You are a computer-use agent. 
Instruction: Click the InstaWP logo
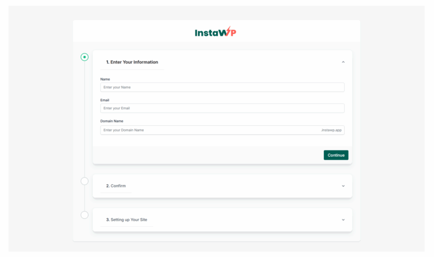(x=215, y=32)
